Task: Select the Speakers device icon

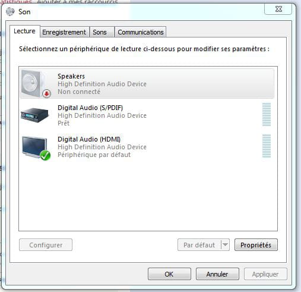Action: pos(34,83)
